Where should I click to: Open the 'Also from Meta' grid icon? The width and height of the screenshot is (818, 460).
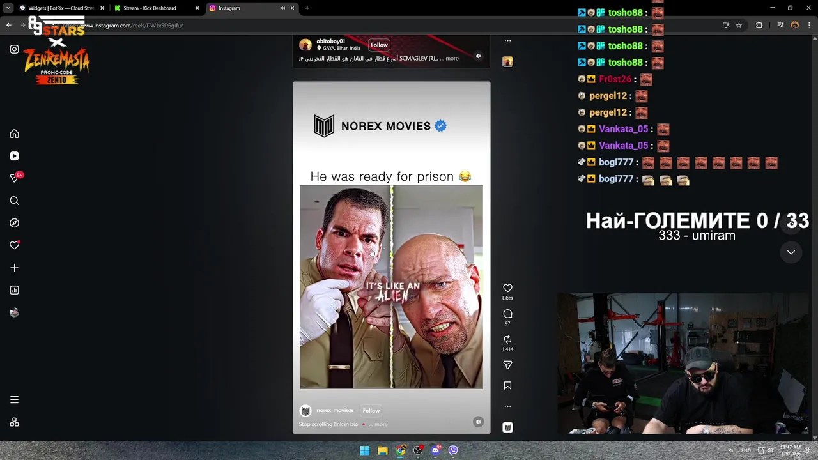(14, 422)
